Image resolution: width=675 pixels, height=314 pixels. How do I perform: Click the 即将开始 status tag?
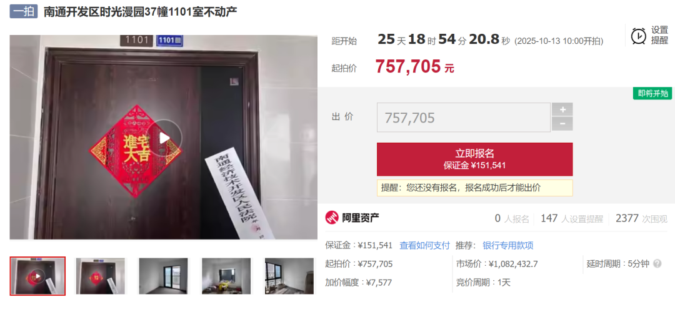coord(652,93)
